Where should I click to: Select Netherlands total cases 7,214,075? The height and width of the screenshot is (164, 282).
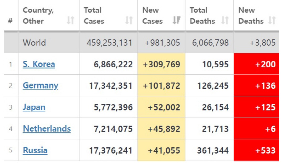(x=113, y=129)
